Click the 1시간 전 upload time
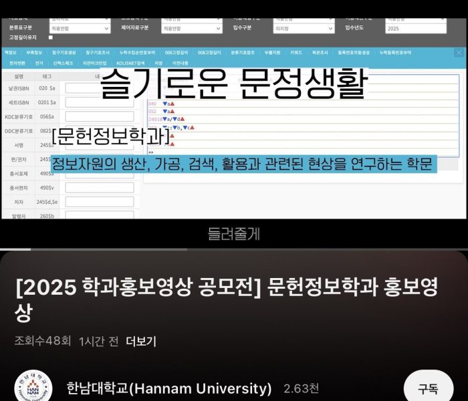 click(99, 342)
